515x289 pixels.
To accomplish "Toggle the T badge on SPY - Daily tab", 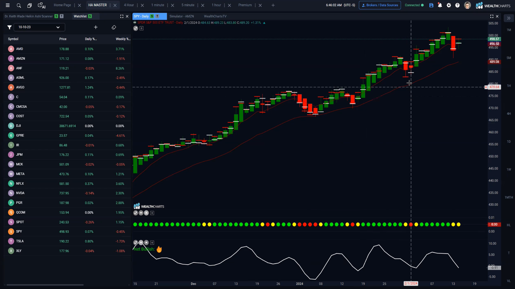I will click(157, 16).
